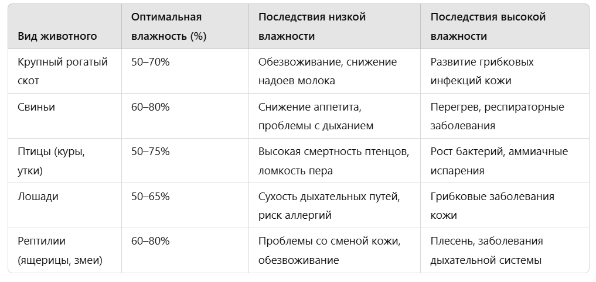The height and width of the screenshot is (282, 596).
Task: Select the 'Оптимальная влажность (%)' header cell
Action: click(x=169, y=26)
